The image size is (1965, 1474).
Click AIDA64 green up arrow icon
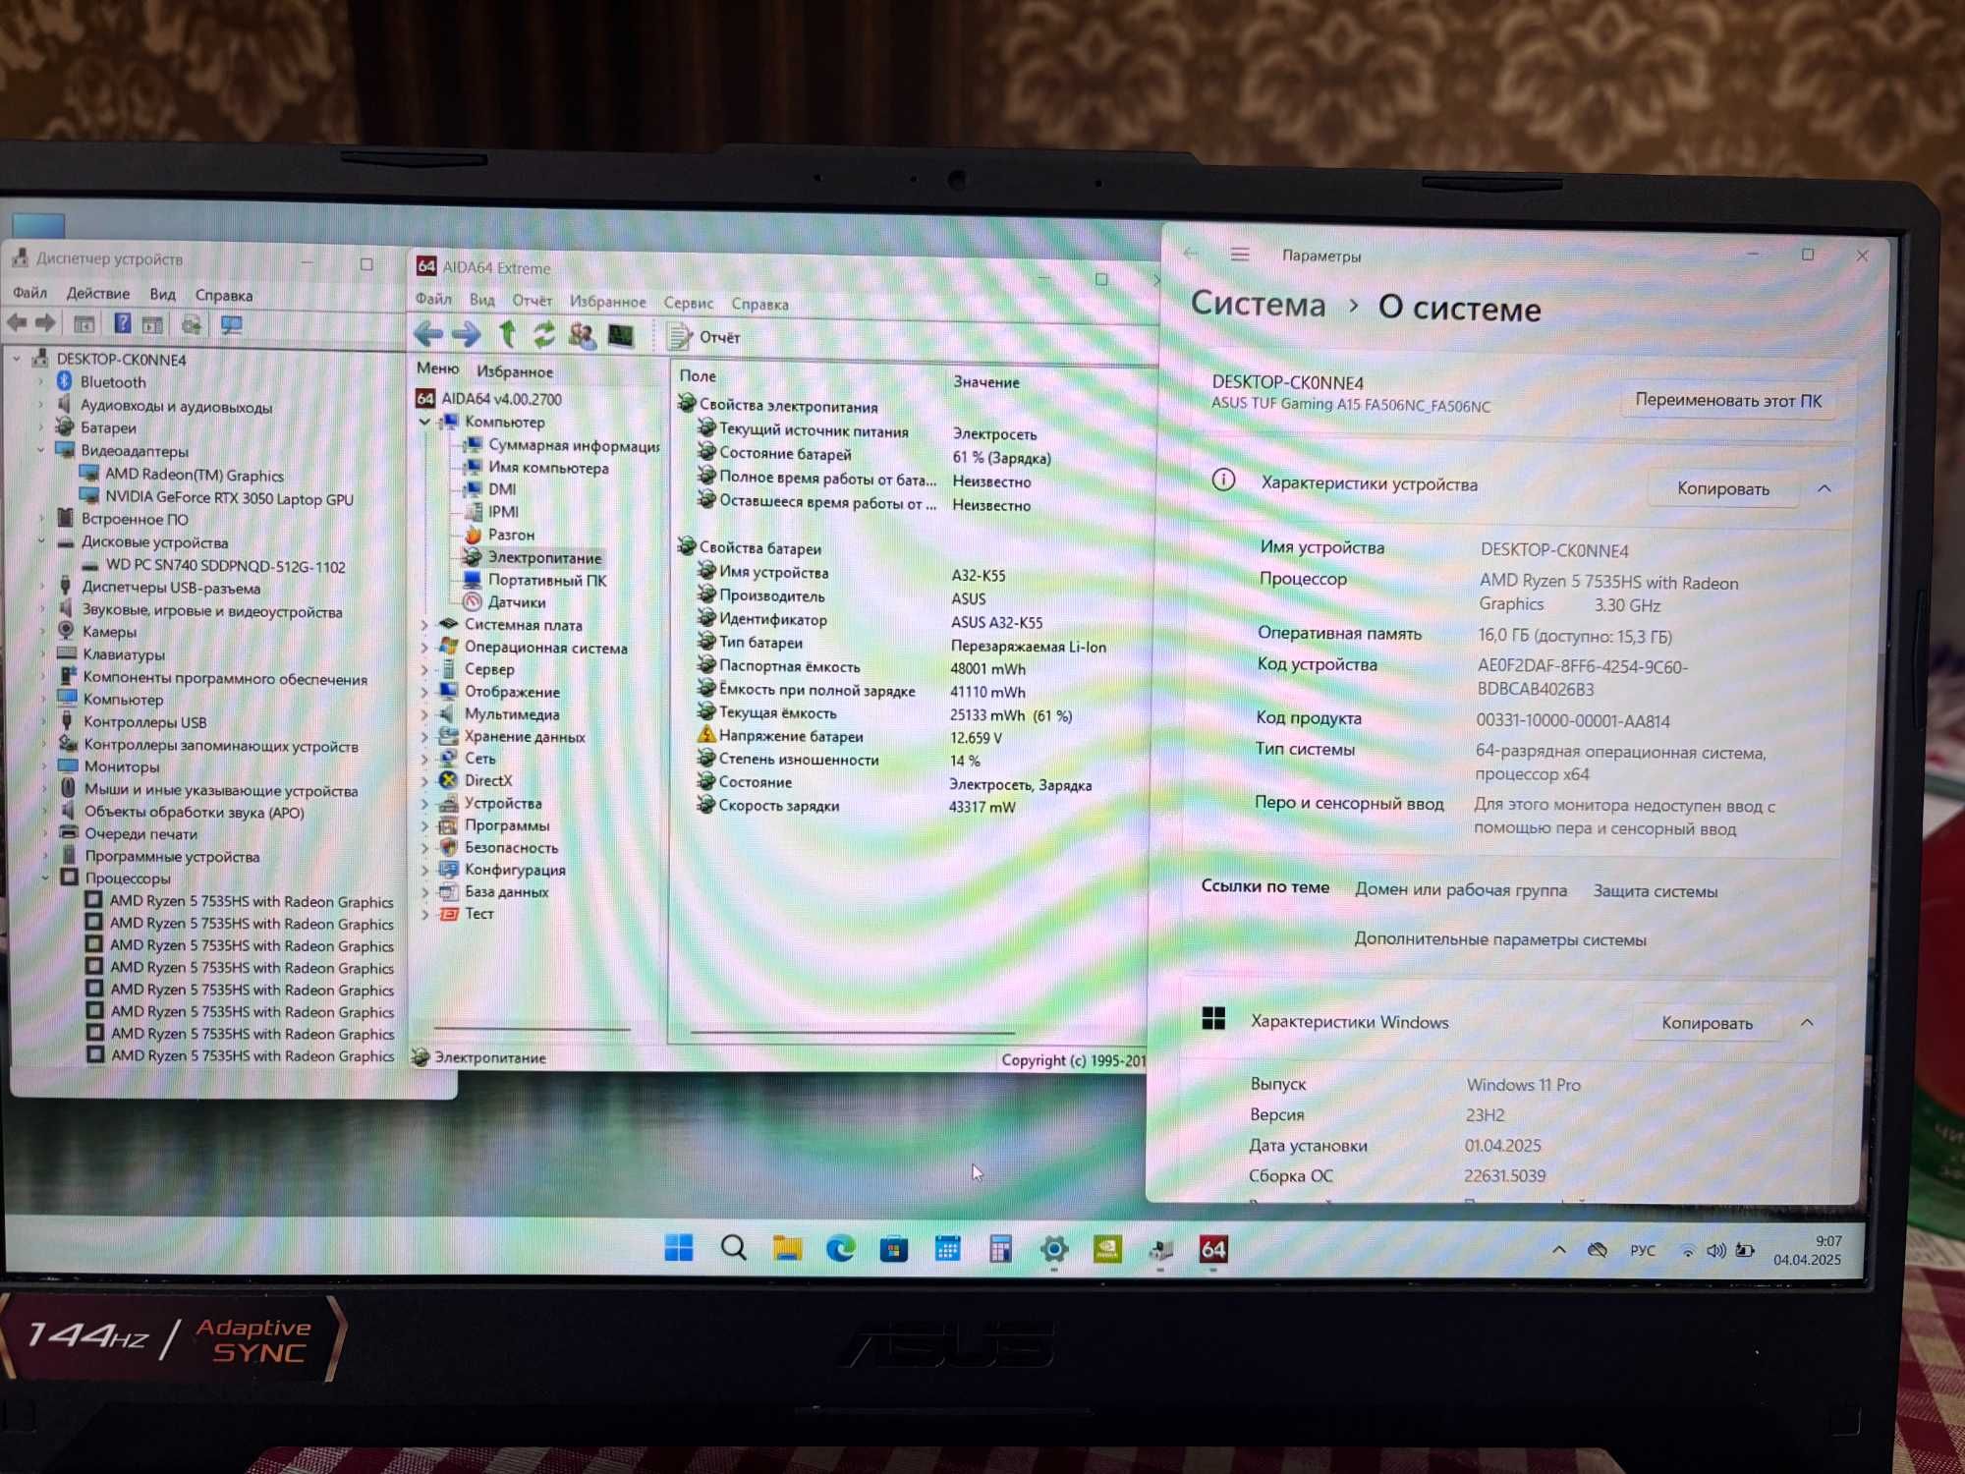coord(508,334)
